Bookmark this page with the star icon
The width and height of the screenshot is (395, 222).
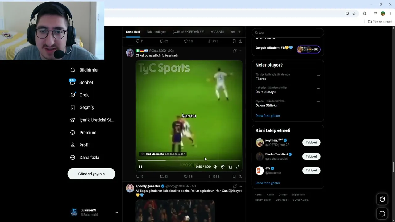[354, 14]
